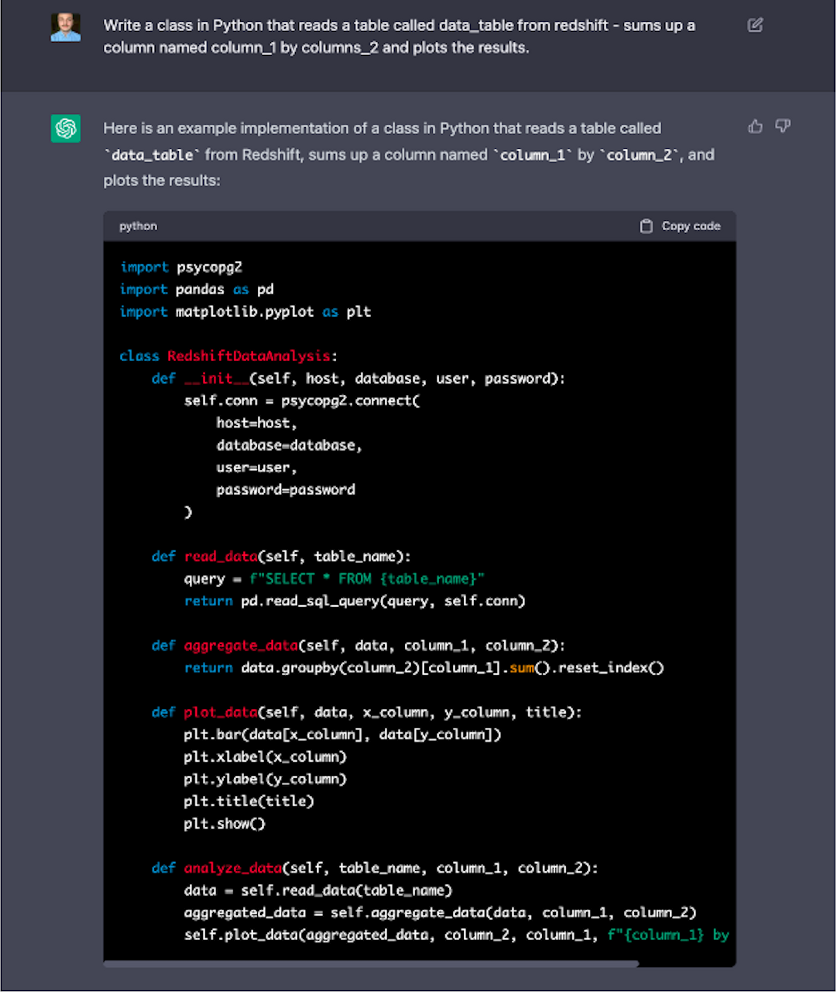Click the python language label
Image resolution: width=836 pixels, height=994 pixels.
tap(138, 226)
